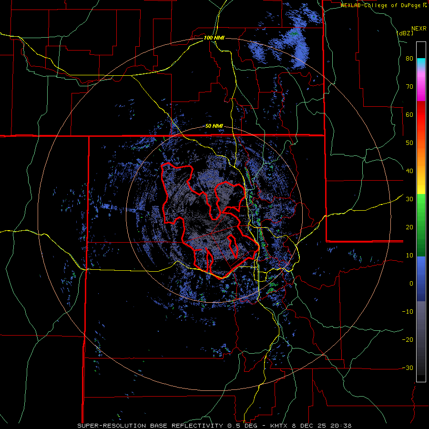The image size is (429, 429).
Task: Click the -30 value on dBZ scale
Action: click(x=408, y=368)
